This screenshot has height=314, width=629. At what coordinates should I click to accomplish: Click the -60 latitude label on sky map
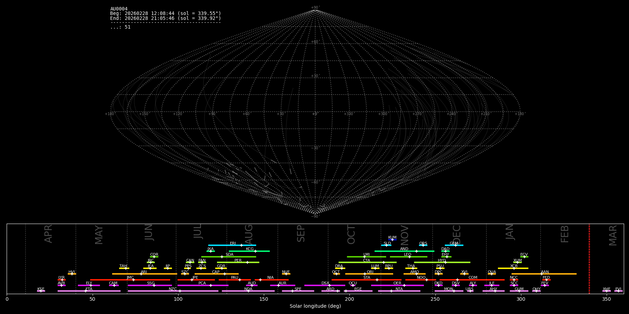click(315, 182)
